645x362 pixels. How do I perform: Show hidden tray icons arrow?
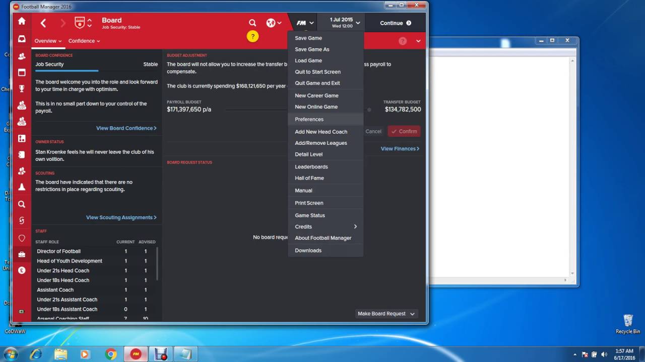click(x=575, y=354)
